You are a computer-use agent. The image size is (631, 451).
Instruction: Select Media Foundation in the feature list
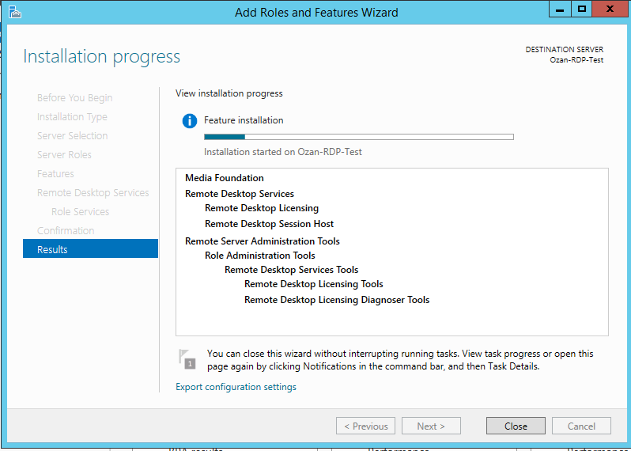[x=225, y=178]
